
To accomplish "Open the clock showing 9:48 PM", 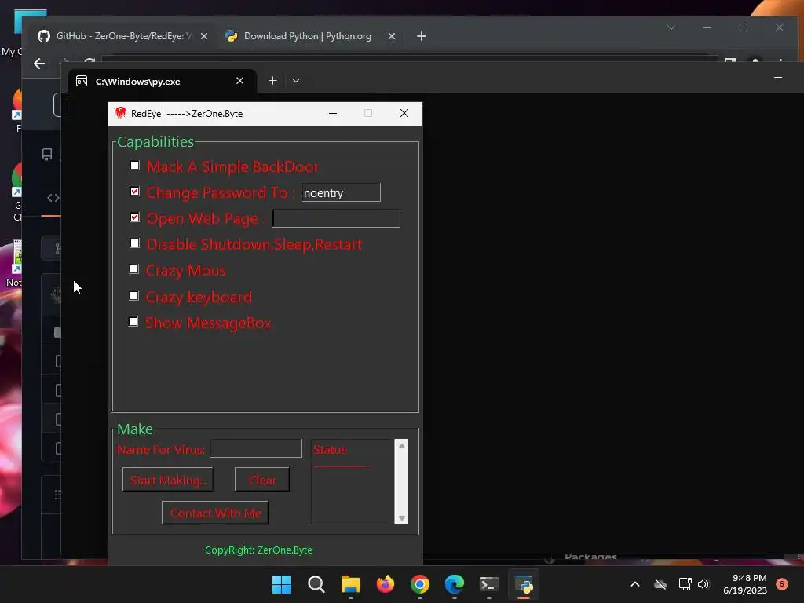I will pyautogui.click(x=745, y=584).
